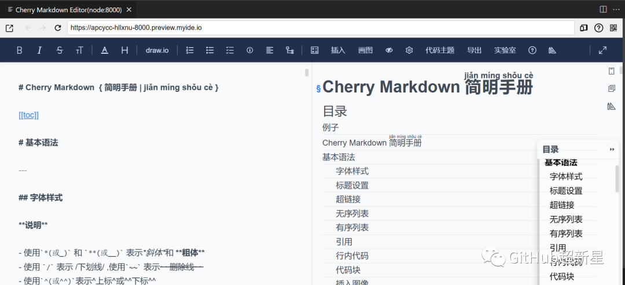Click the '## 字体样式' line in editor
The image size is (625, 285).
point(41,198)
